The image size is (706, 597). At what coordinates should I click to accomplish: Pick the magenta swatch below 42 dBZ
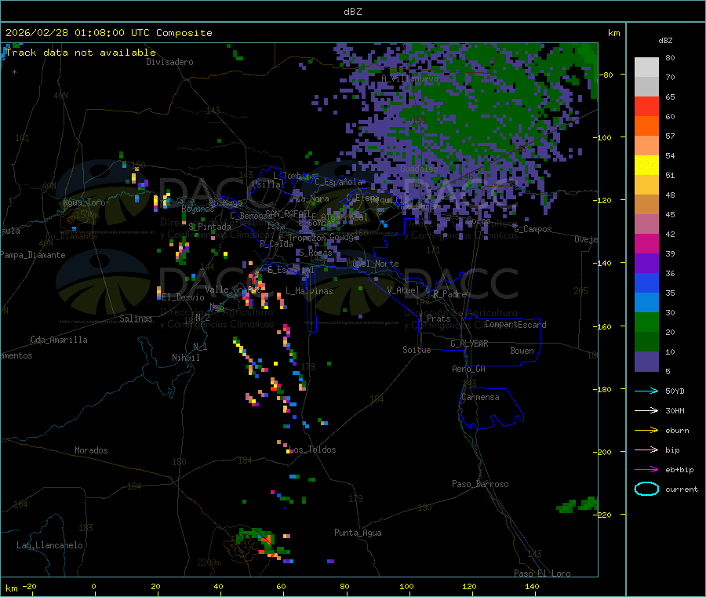coord(646,243)
